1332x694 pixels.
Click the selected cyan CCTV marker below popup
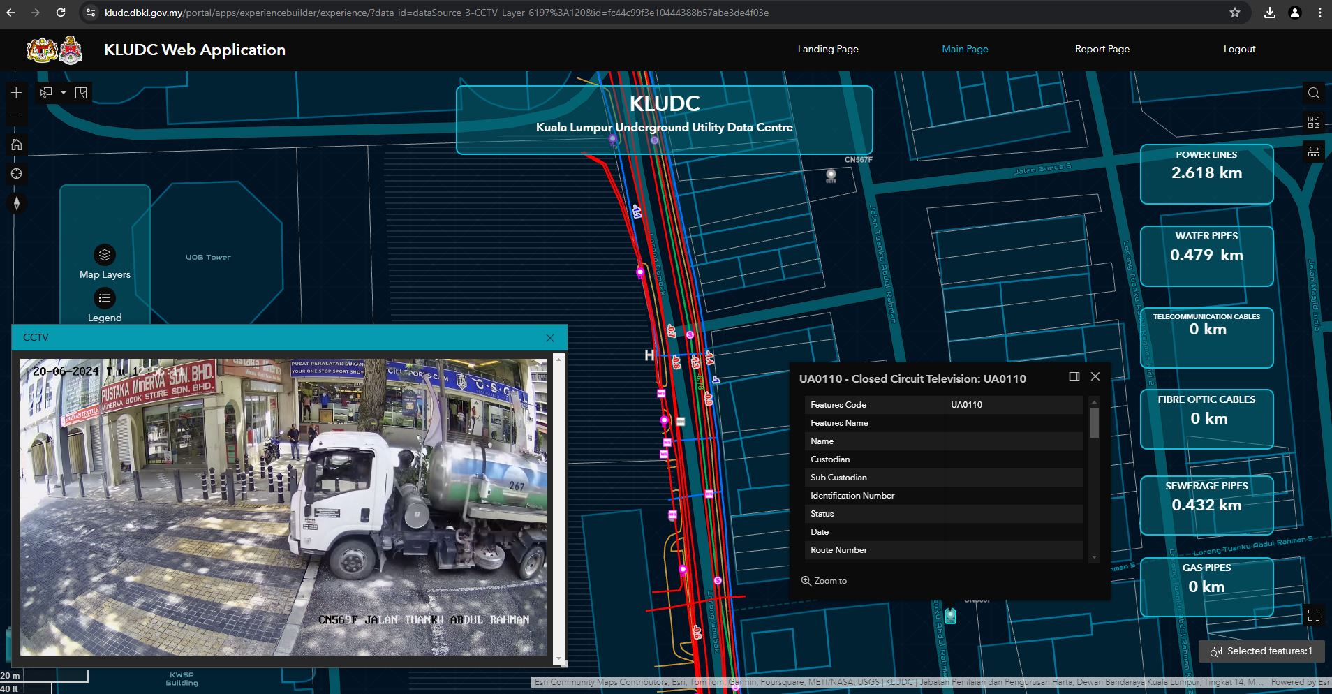point(950,616)
